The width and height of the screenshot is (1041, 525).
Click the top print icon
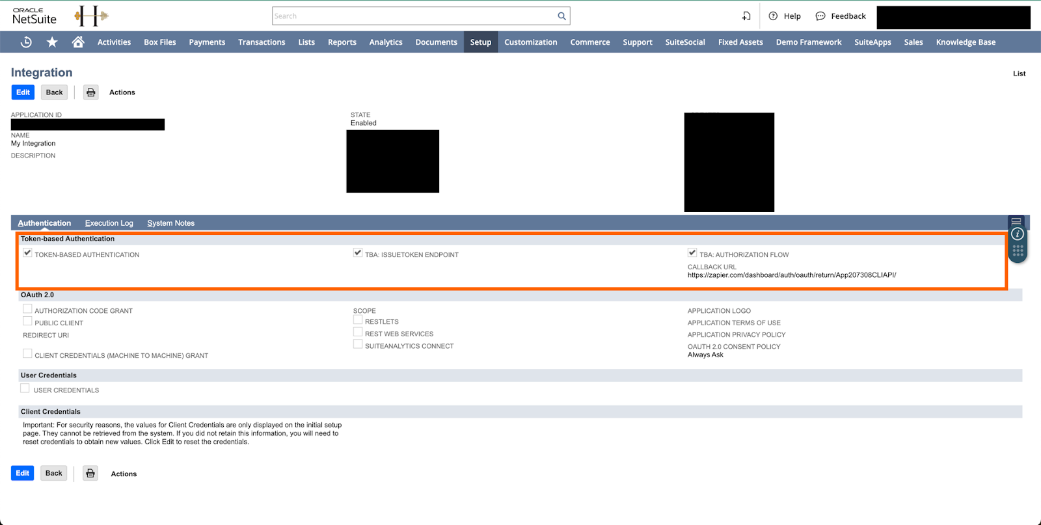click(x=91, y=92)
